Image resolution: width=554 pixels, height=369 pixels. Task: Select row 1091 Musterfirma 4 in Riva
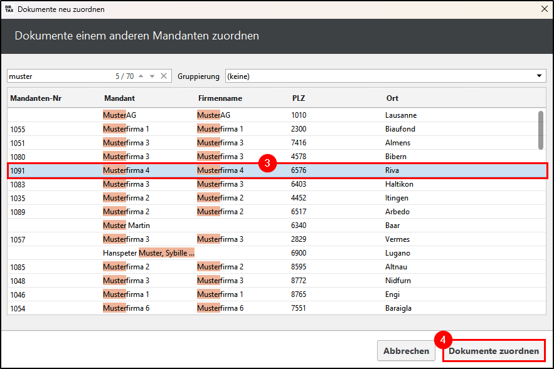pyautogui.click(x=276, y=170)
